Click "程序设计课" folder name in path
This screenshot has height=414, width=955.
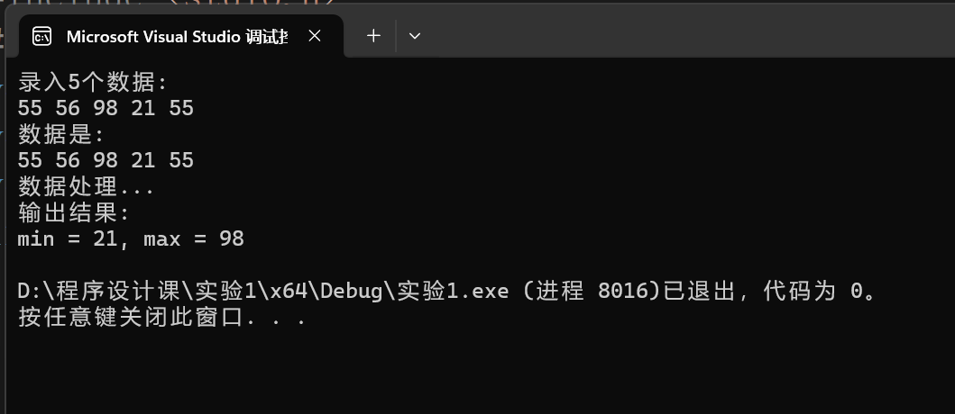pos(118,292)
